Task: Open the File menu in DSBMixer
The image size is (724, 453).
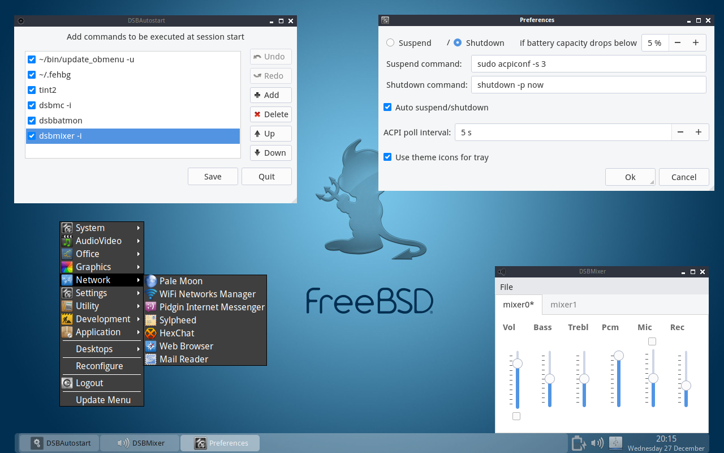Action: coord(506,287)
